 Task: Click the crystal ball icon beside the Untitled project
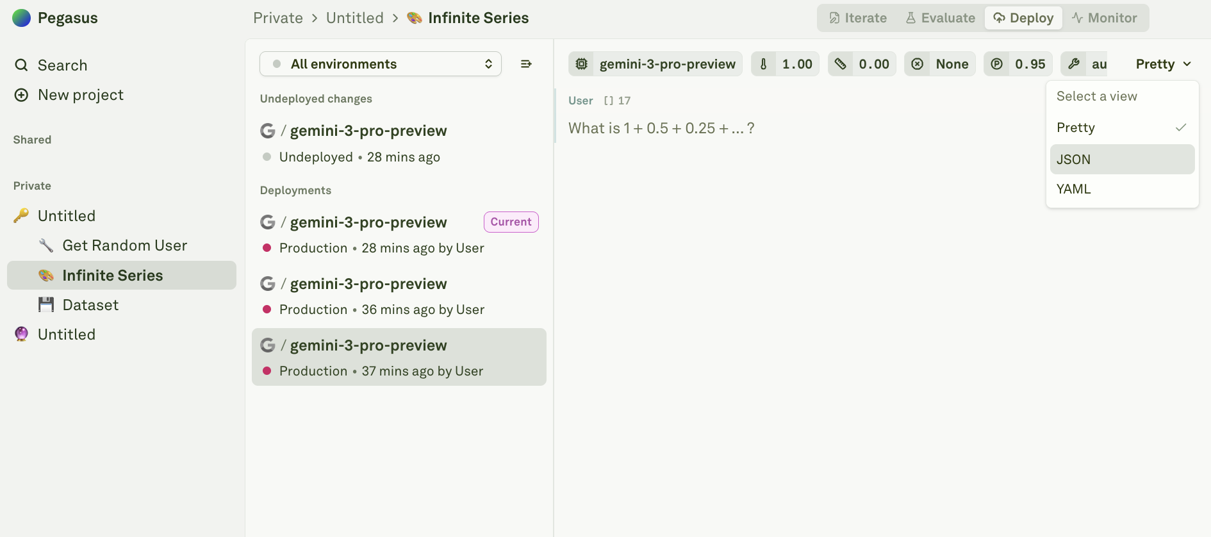21,334
